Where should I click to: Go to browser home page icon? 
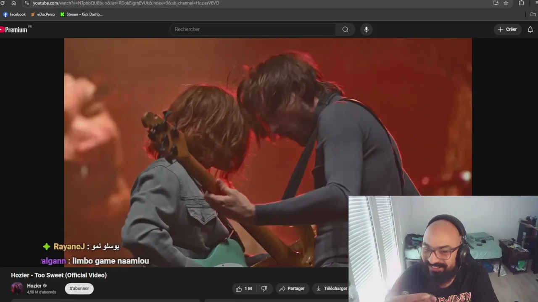[x=13, y=3]
